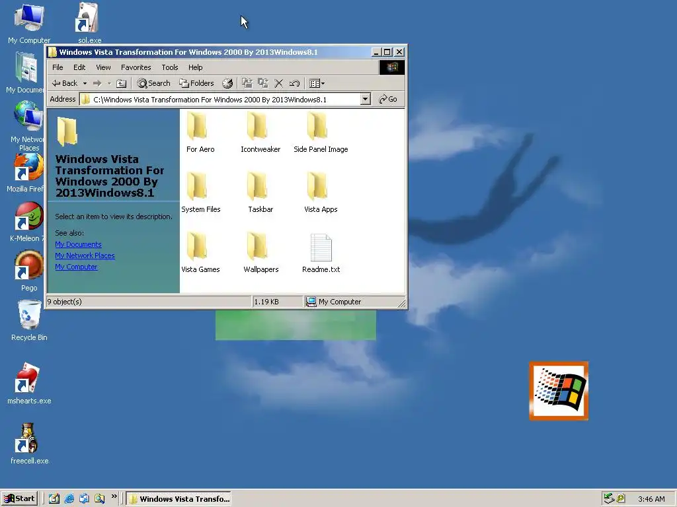Image resolution: width=677 pixels, height=507 pixels.
Task: Click the '9 object(s)' status bar text
Action: (x=64, y=302)
